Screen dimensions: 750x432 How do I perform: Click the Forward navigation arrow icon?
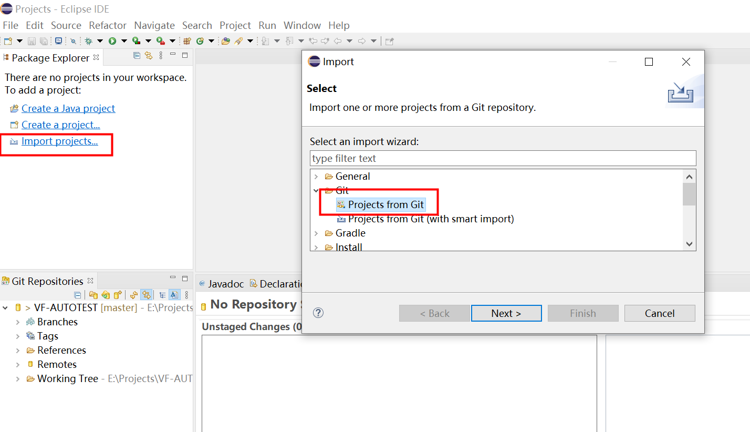[362, 41]
